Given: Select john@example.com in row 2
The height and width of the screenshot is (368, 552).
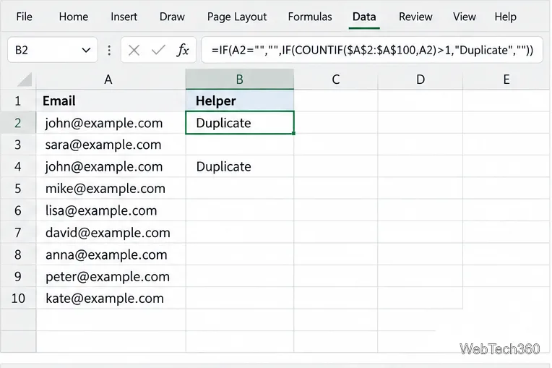Looking at the screenshot, I should tap(111, 123).
